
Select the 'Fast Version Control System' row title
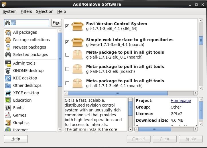tap(117, 24)
